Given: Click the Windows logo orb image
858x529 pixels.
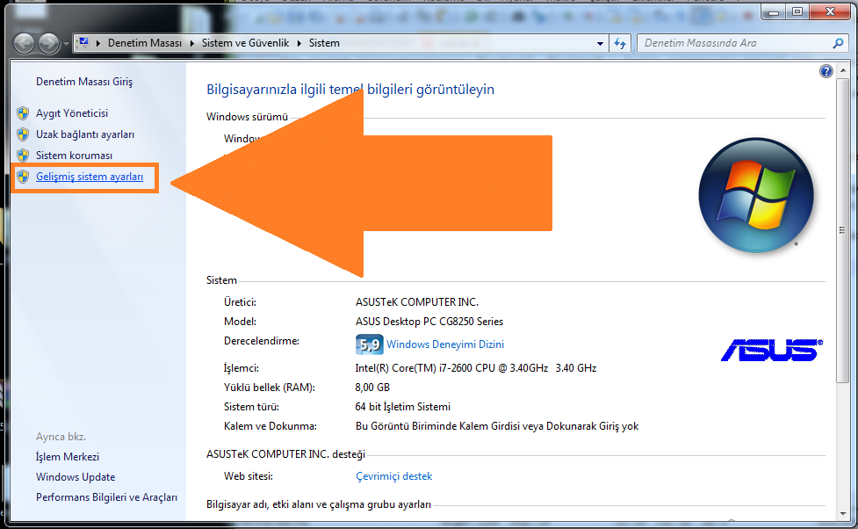Looking at the screenshot, I should (755, 195).
